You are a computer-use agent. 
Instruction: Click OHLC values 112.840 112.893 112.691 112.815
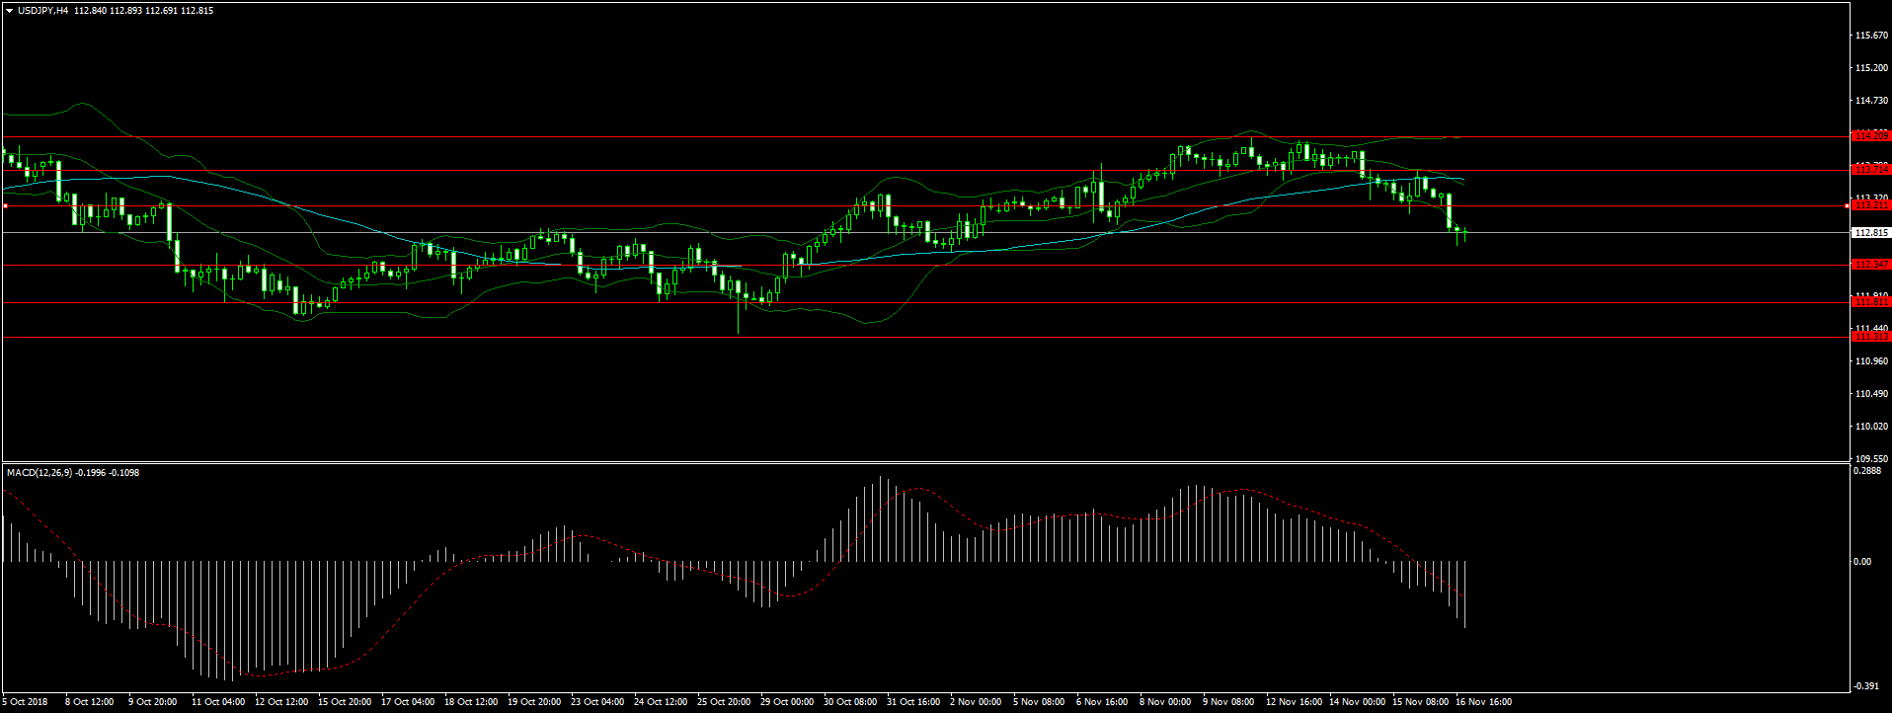click(143, 11)
